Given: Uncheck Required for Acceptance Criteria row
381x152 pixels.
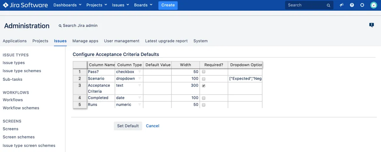Looking at the screenshot, I should pos(204,86).
